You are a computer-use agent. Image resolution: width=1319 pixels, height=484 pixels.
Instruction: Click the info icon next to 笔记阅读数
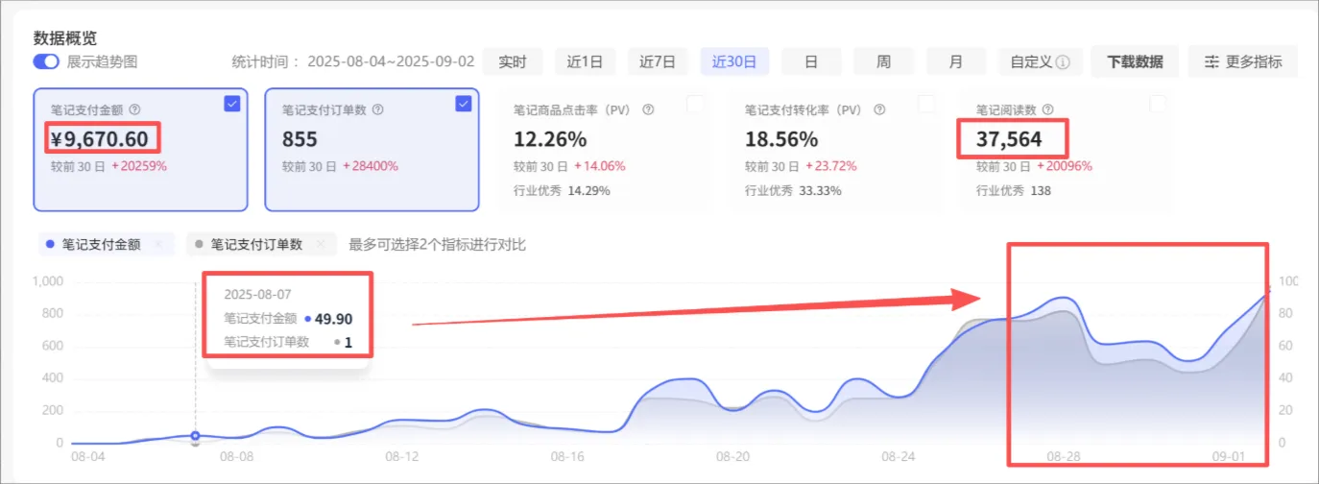point(1047,110)
